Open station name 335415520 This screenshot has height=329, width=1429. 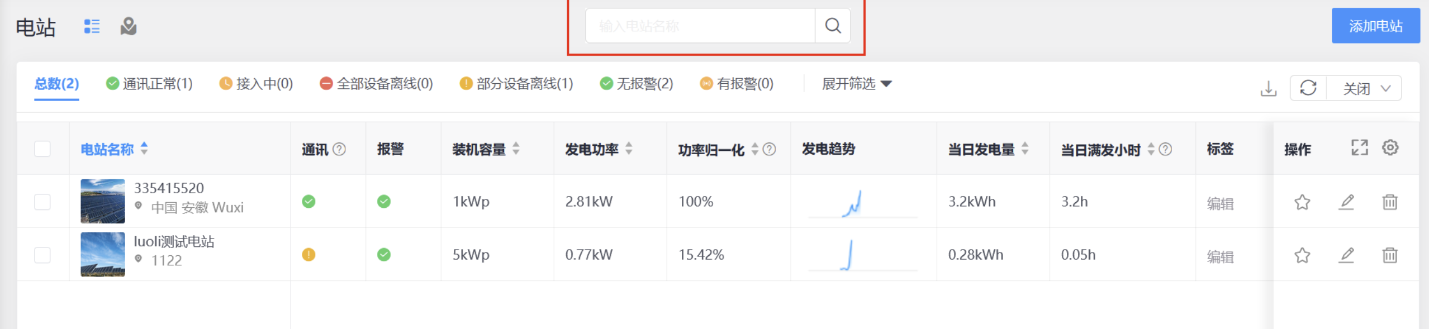point(169,188)
